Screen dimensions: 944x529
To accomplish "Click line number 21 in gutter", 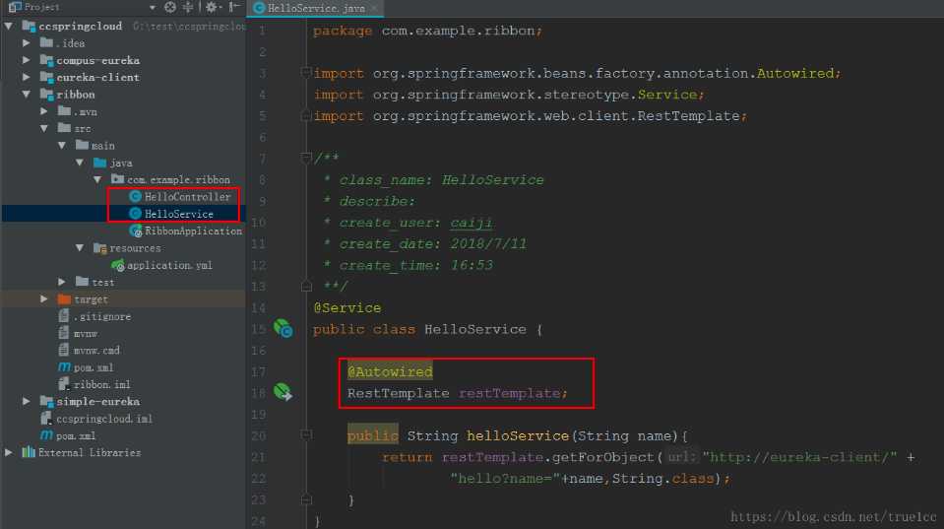I will 258,457.
